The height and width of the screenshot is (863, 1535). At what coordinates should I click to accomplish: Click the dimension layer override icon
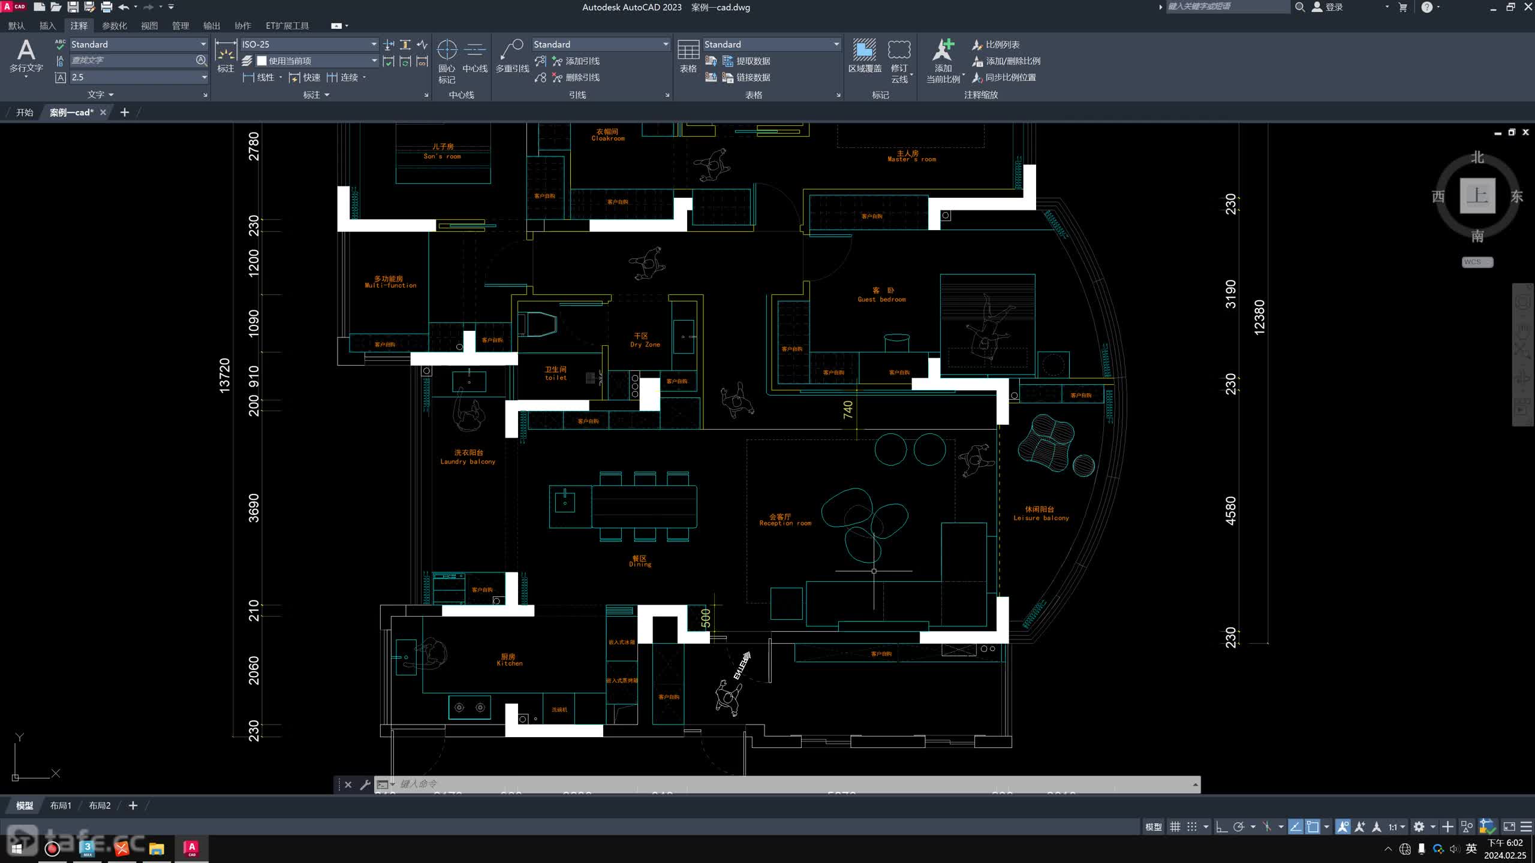246,61
